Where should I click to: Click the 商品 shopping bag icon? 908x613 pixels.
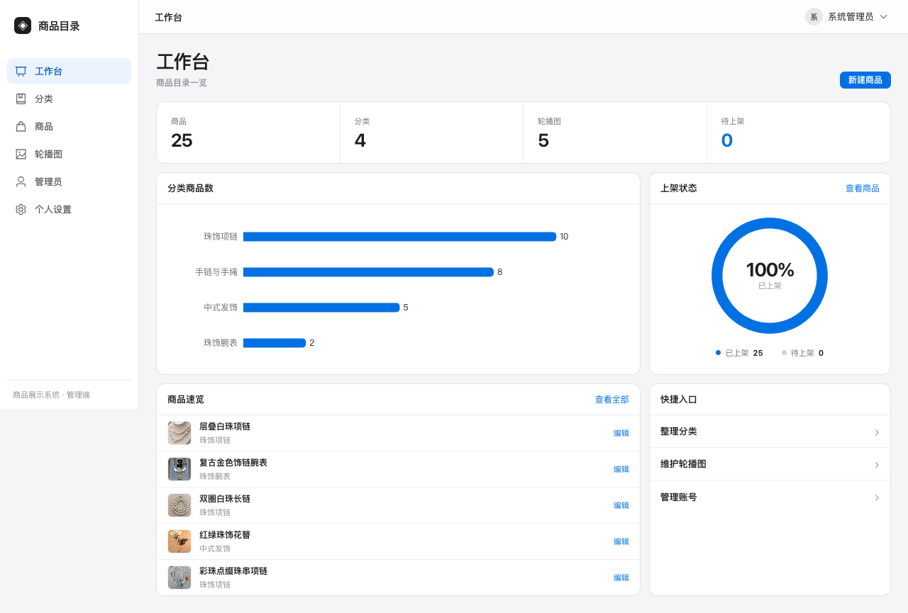pos(21,126)
